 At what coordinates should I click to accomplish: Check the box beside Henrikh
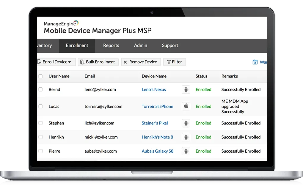(x=40, y=137)
